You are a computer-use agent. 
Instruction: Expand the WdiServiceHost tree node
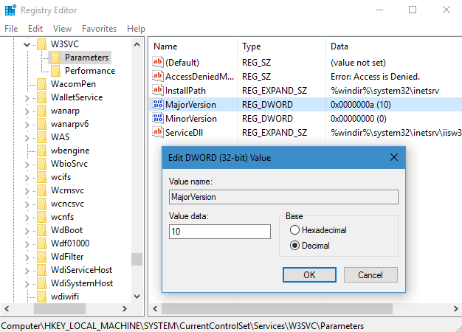click(28, 270)
